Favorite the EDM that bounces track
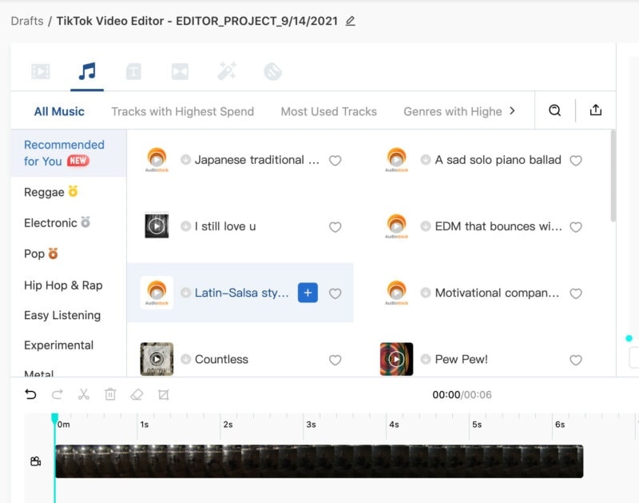 (x=575, y=227)
